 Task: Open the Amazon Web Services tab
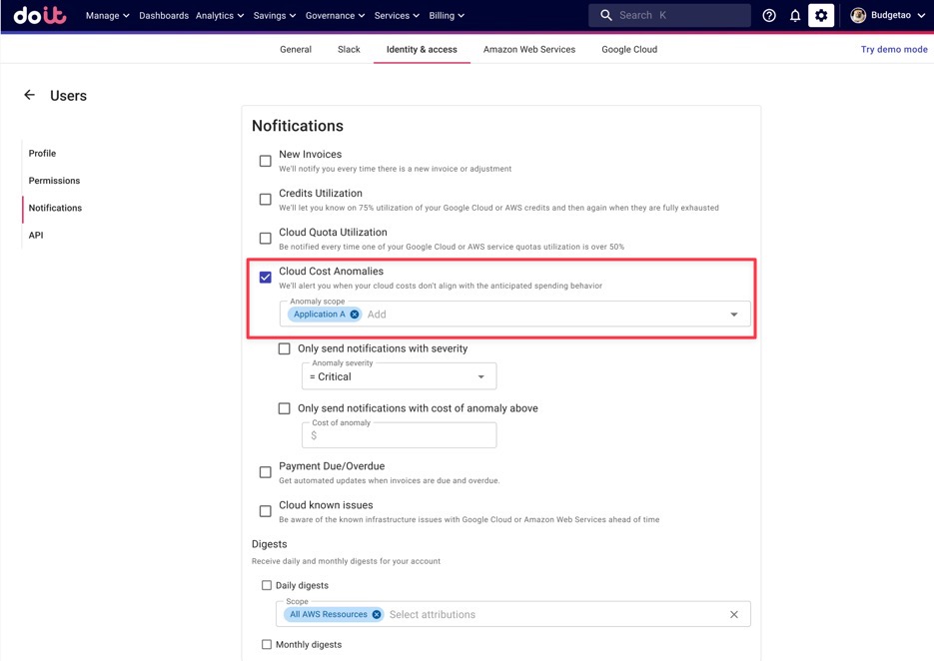click(529, 50)
